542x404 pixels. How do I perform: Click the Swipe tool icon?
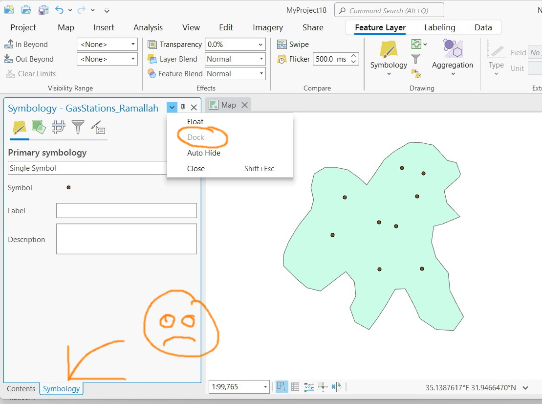(x=282, y=45)
